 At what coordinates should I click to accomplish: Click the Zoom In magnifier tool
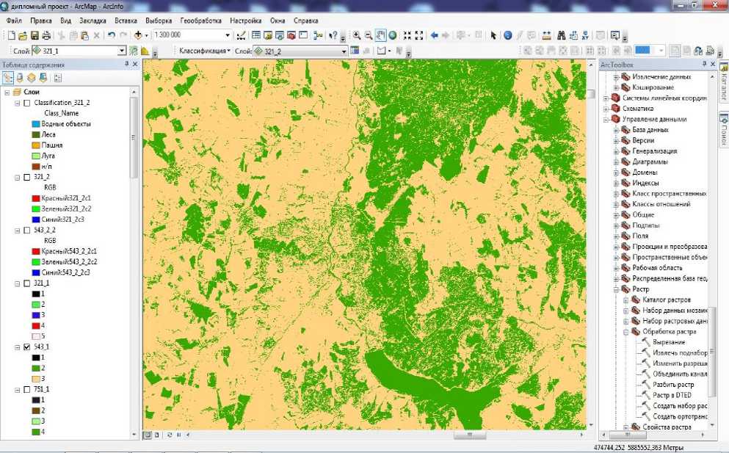[357, 35]
